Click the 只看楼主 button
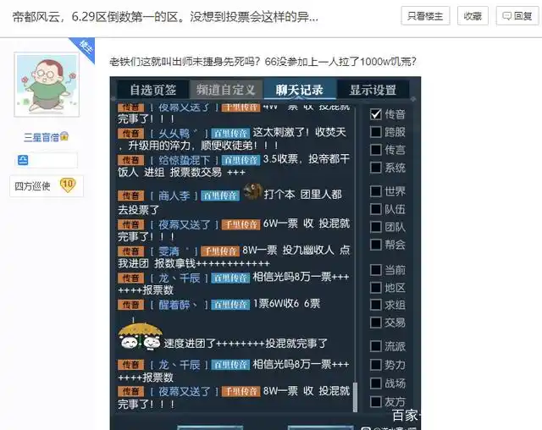Screen dimensions: 542x430 [x=425, y=16]
